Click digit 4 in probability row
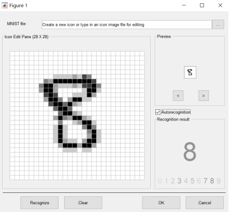229x212 pixels. click(186, 181)
